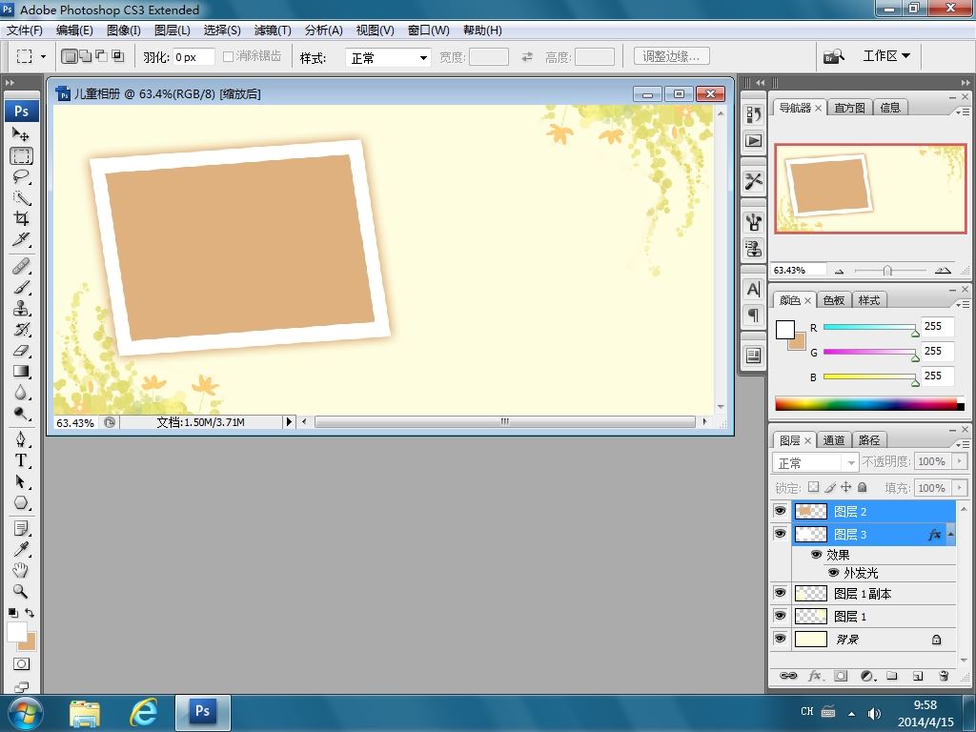Switch to the 色板 tab
Image resolution: width=976 pixels, height=732 pixels.
click(x=833, y=300)
